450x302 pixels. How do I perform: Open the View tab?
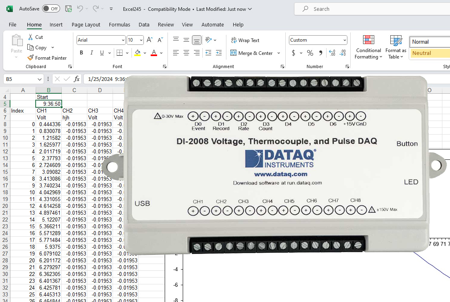(187, 25)
